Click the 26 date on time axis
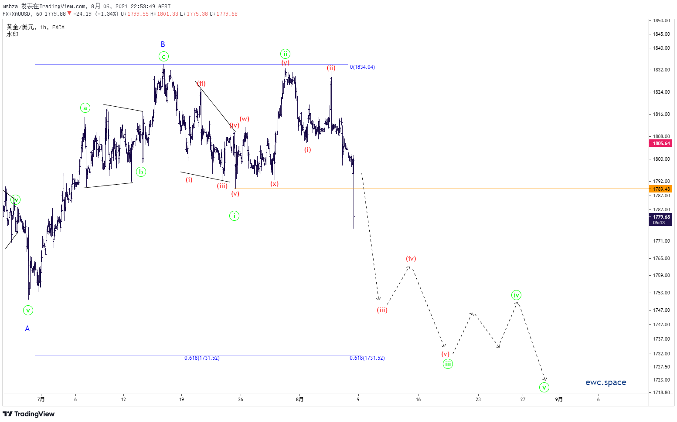The height and width of the screenshot is (422, 677). point(241,399)
